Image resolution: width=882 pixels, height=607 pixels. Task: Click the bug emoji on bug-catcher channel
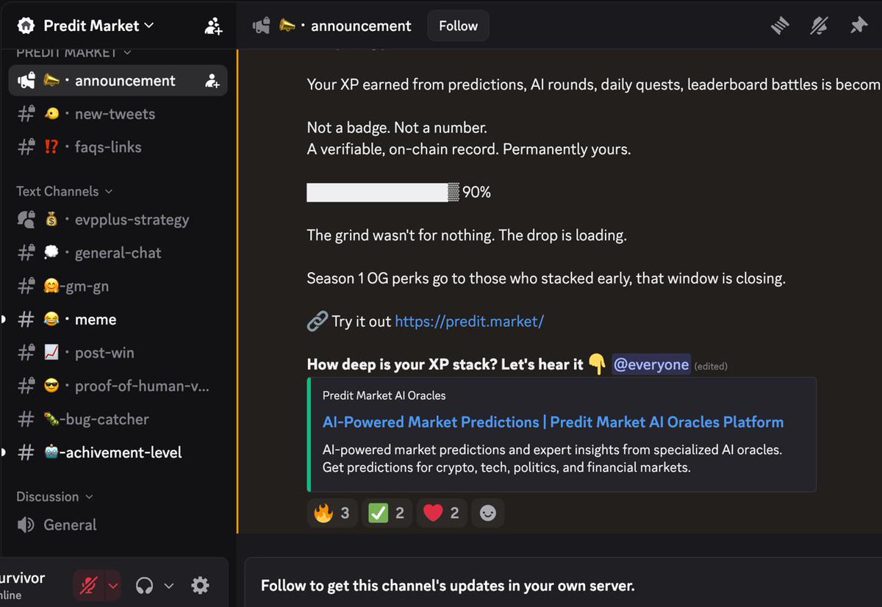[x=51, y=420]
